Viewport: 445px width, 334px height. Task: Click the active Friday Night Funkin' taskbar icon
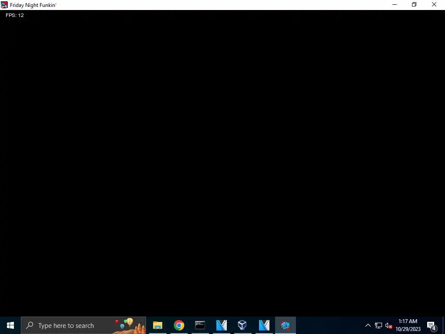(x=286, y=325)
